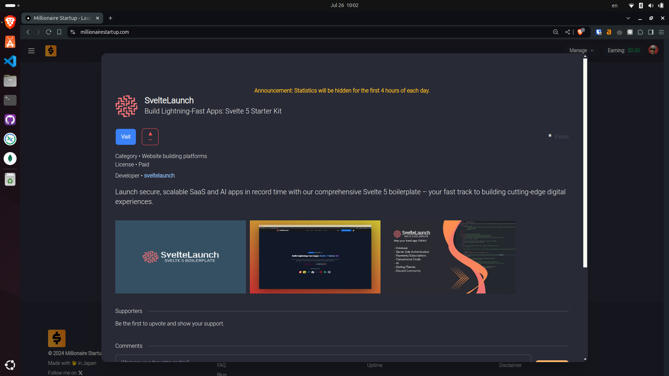Expand the Manage dropdown
The image size is (669, 376).
coord(581,50)
